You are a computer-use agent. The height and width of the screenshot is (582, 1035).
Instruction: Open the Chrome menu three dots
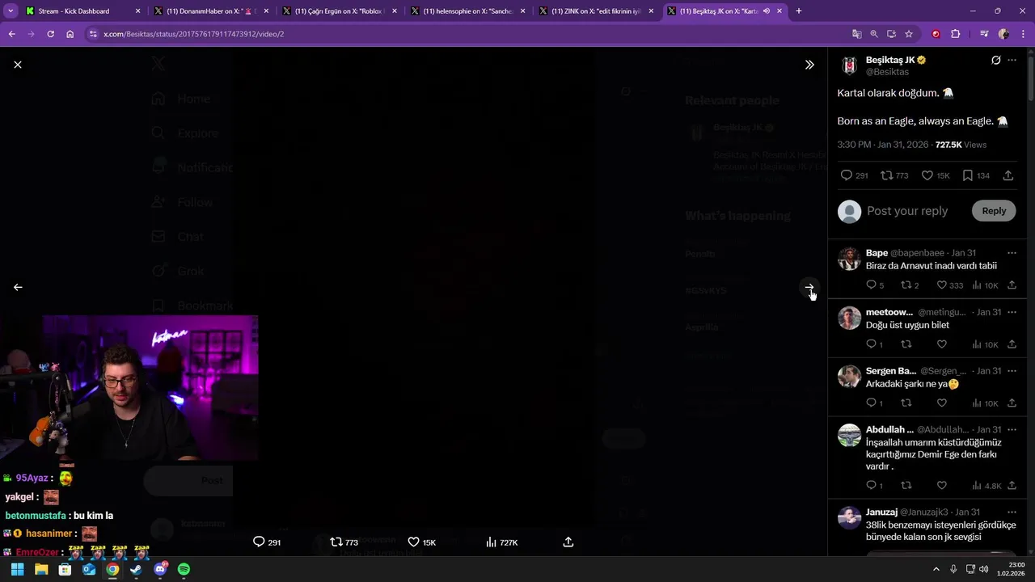(x=1023, y=34)
